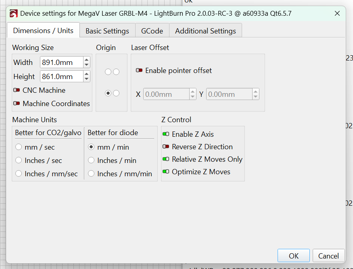Turn off Relative Z Moves Only
The height and width of the screenshot is (269, 353).
(166, 159)
